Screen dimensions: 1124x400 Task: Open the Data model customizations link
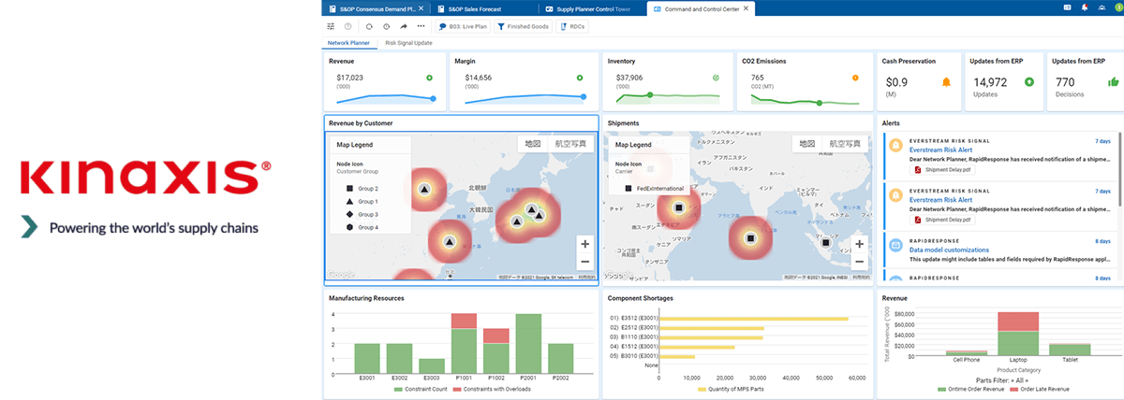[x=950, y=250]
